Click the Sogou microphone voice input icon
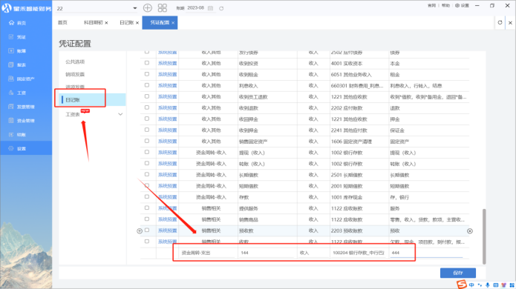Image resolution: width=516 pixels, height=289 pixels. tap(488, 285)
